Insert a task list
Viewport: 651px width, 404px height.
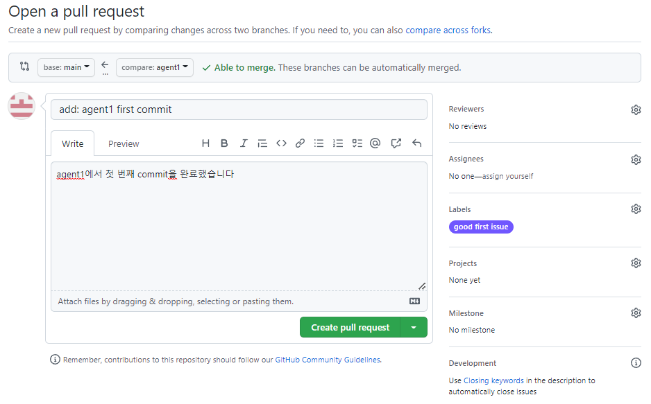pos(357,143)
